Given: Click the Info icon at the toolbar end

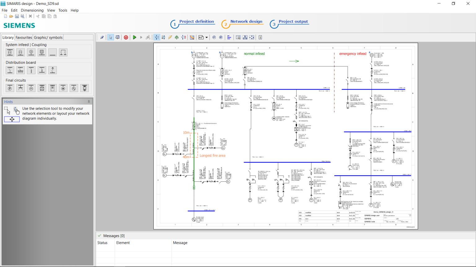Looking at the screenshot, I should [260, 37].
